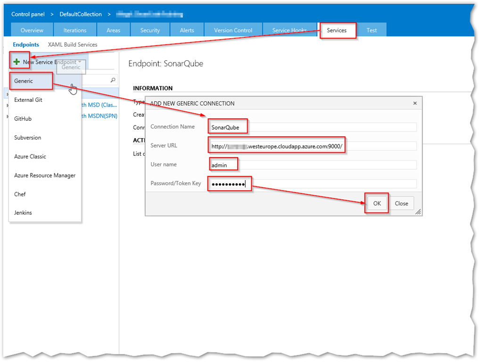
Task: Choose Chef from endpoint types
Action: [x=20, y=194]
